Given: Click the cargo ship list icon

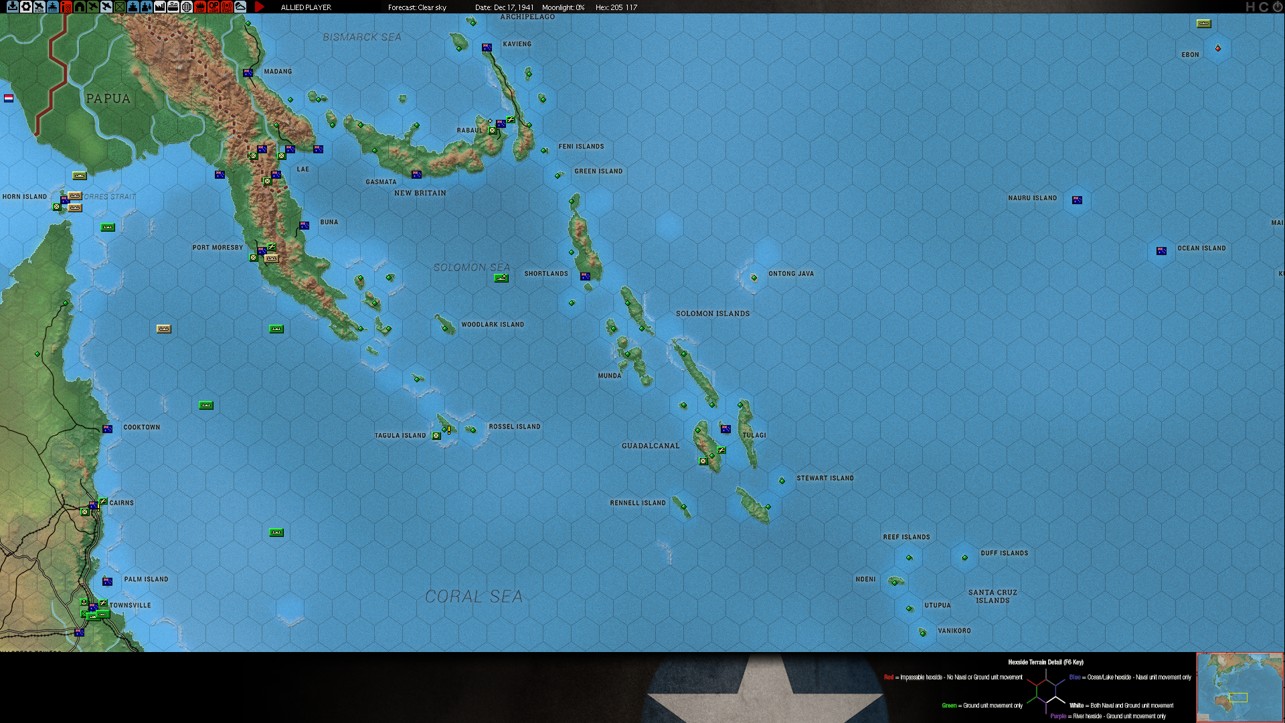Looking at the screenshot, I should [x=173, y=7].
